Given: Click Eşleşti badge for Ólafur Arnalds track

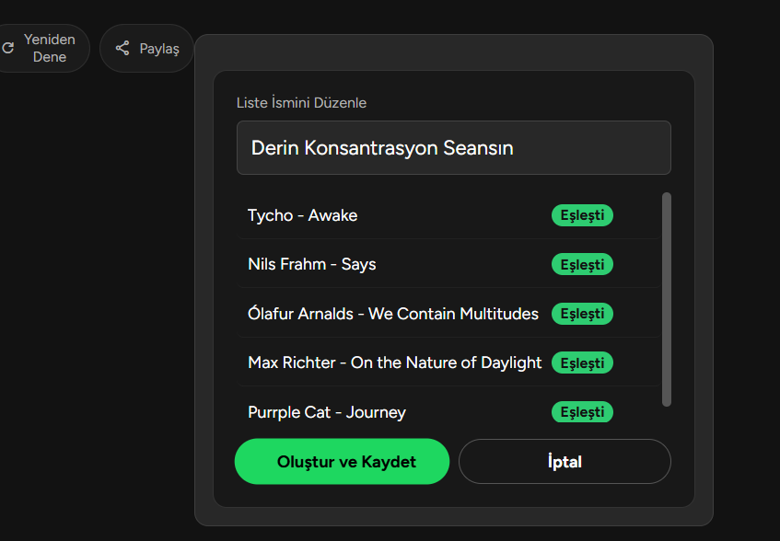Looking at the screenshot, I should click(x=582, y=314).
